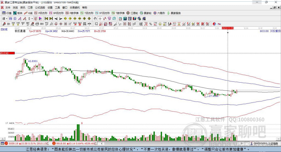Open the T四方形 tool

tap(87, 13)
